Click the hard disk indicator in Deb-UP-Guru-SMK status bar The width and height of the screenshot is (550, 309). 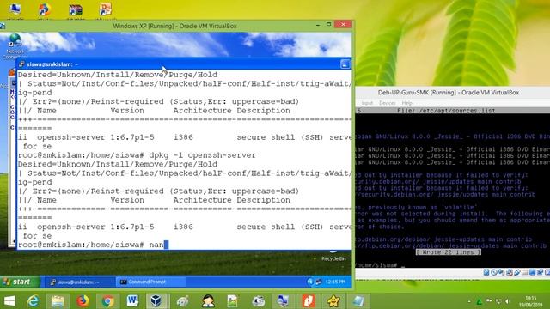(x=486, y=272)
